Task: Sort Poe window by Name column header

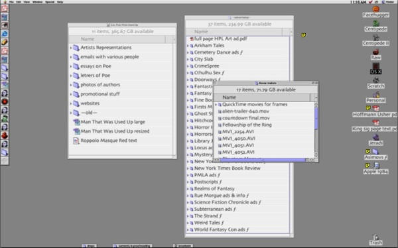Action: [x=117, y=39]
